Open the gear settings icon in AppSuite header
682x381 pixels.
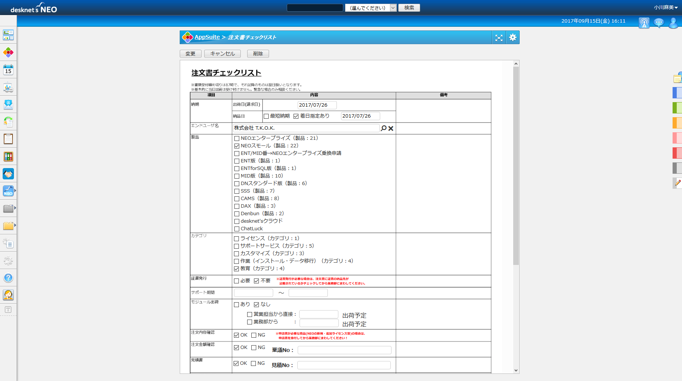click(x=512, y=37)
